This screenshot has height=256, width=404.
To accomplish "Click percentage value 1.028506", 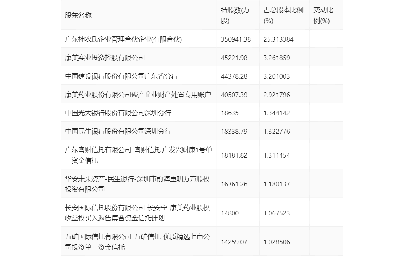I will (x=277, y=242).
